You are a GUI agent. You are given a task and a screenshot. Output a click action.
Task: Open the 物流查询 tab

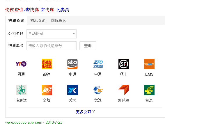point(38,20)
